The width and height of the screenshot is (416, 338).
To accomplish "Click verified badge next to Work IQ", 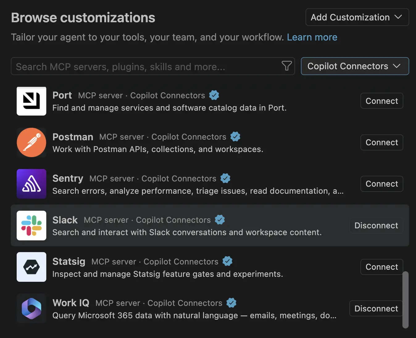I will [x=231, y=303].
